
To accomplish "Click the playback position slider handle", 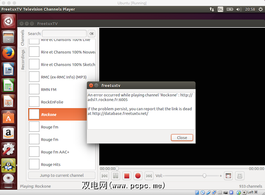I will point(117,169).
